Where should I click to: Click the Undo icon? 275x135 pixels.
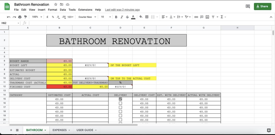(x=9, y=17)
